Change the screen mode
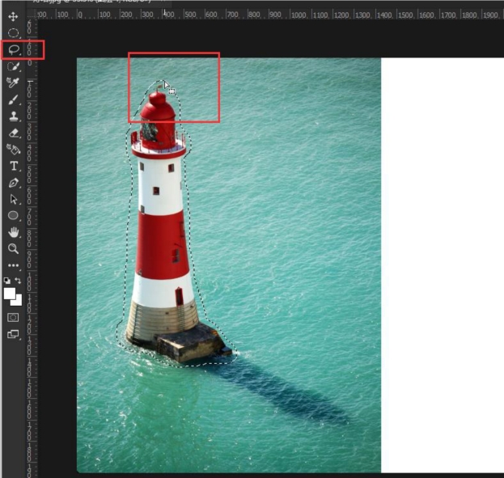Viewport: 504px width, 478px height. point(13,334)
